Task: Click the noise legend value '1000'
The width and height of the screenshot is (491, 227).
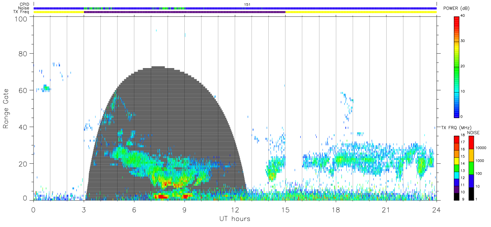Action: (x=480, y=161)
